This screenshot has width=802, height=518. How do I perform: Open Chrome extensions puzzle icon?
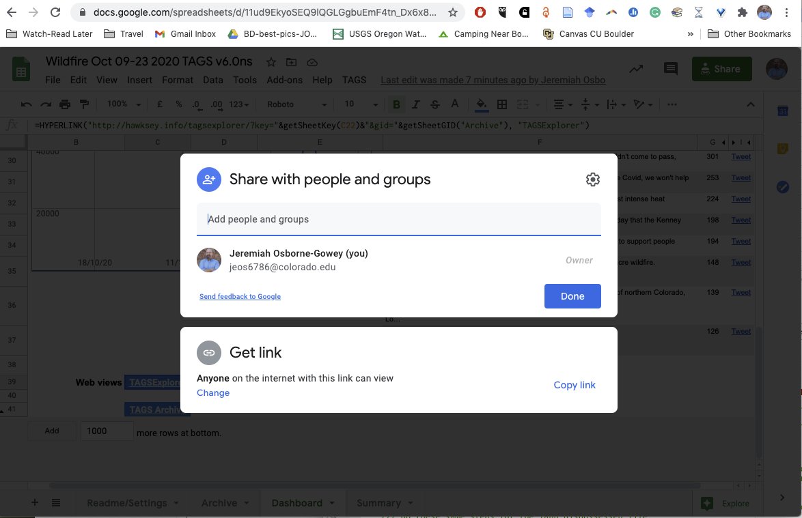[742, 12]
